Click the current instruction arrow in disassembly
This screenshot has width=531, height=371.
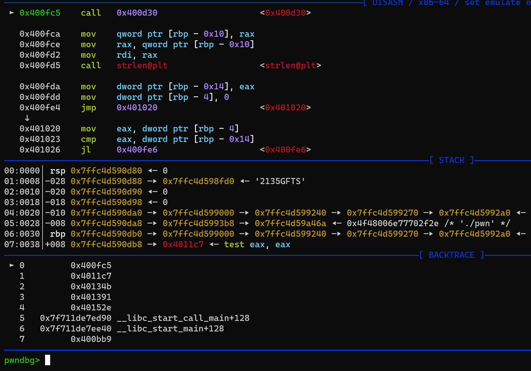pos(12,13)
